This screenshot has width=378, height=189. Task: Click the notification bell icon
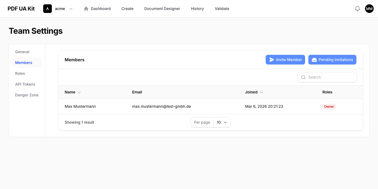[x=357, y=9]
